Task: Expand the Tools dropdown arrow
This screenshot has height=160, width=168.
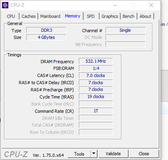Action: (x=94, y=154)
